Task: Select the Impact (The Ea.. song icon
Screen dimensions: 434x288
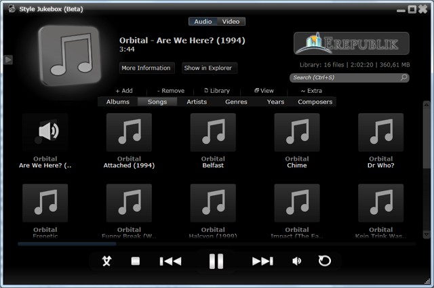Action: click(x=297, y=203)
